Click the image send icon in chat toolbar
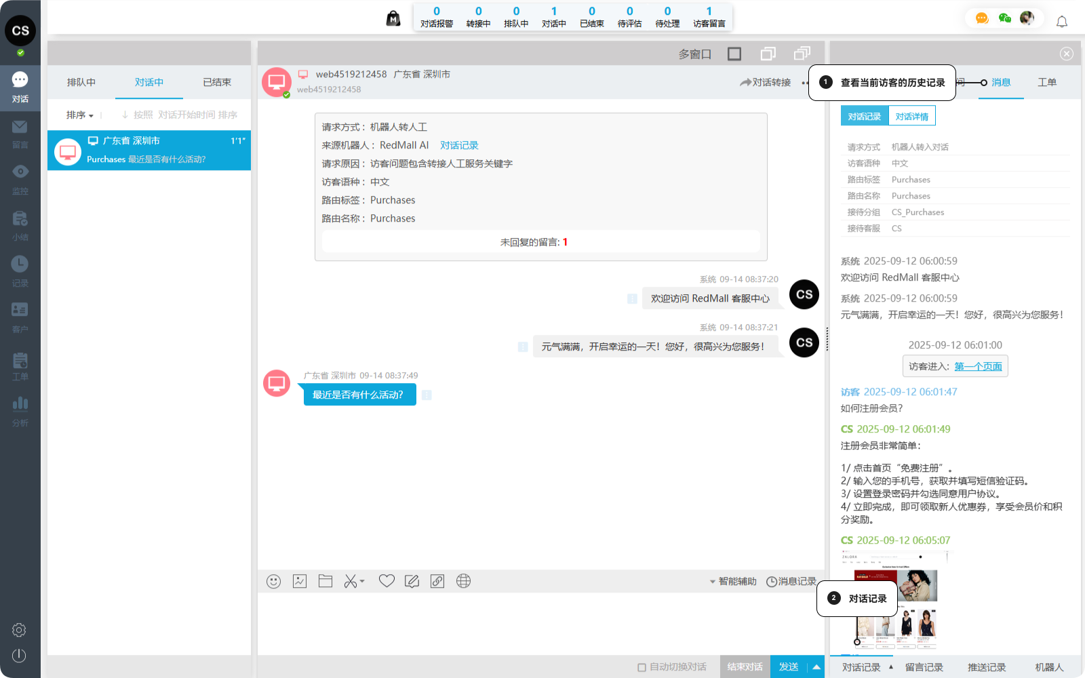 pyautogui.click(x=300, y=581)
